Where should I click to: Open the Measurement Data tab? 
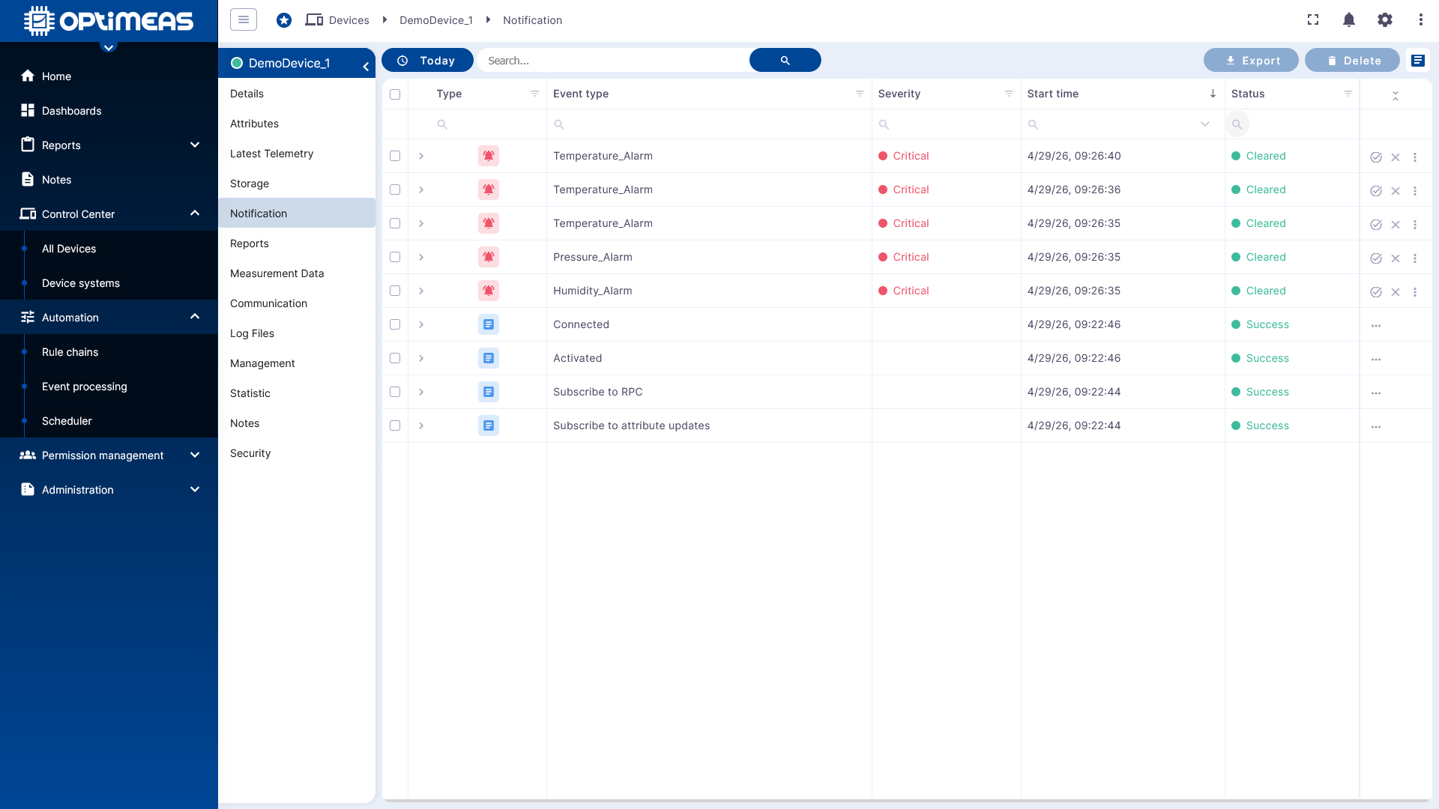pos(297,273)
